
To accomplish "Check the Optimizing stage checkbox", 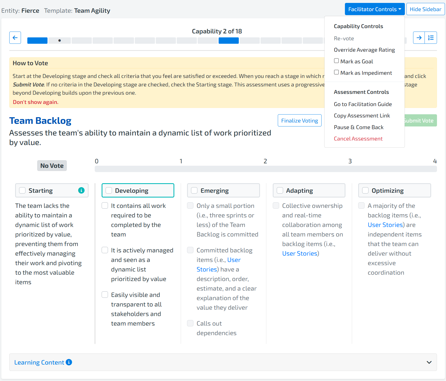I will pyautogui.click(x=365, y=190).
